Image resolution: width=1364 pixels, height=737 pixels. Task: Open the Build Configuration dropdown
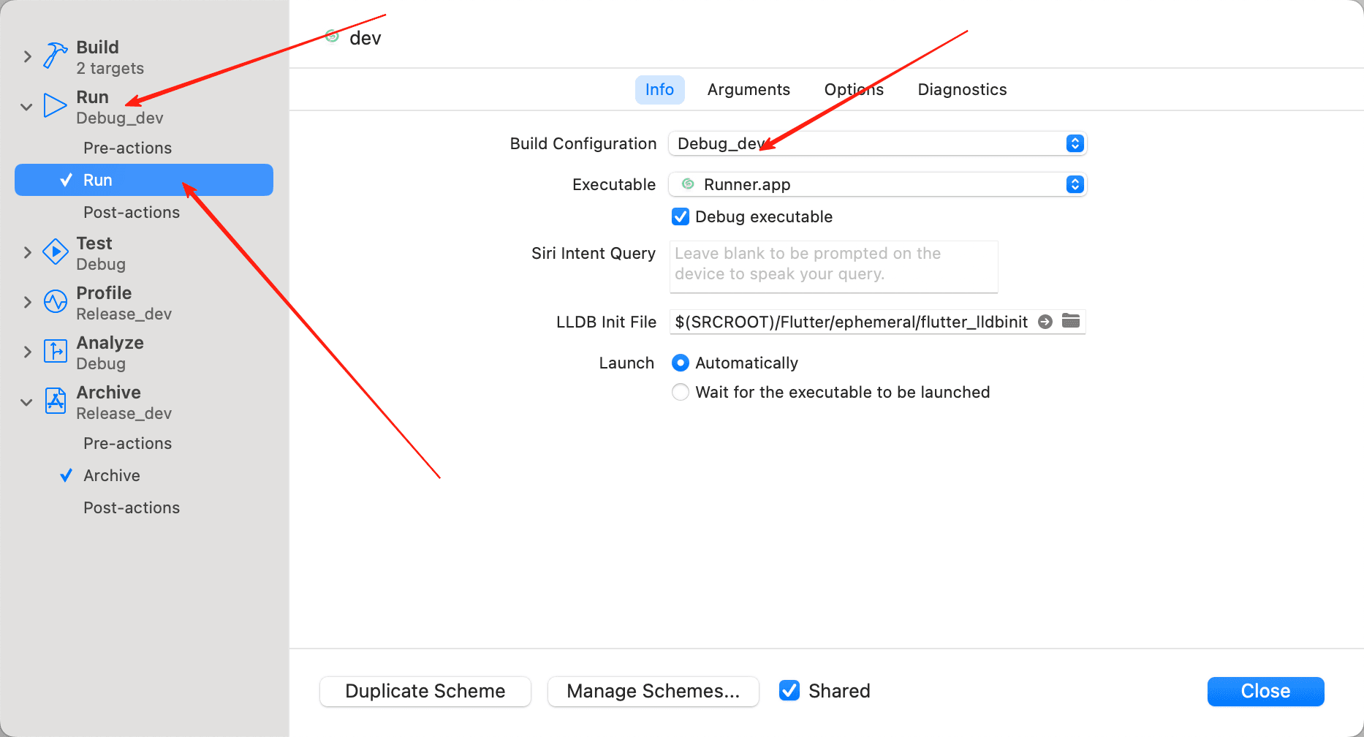(x=877, y=143)
